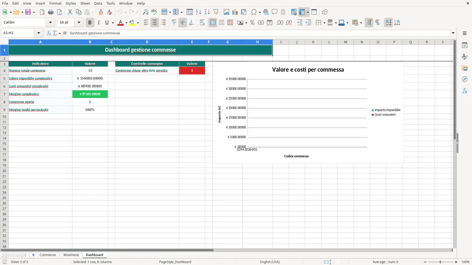Add a new sheet with plus button
The height and width of the screenshot is (265, 472).
(33, 255)
